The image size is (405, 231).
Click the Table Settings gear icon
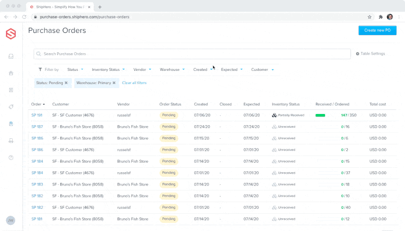358,54
